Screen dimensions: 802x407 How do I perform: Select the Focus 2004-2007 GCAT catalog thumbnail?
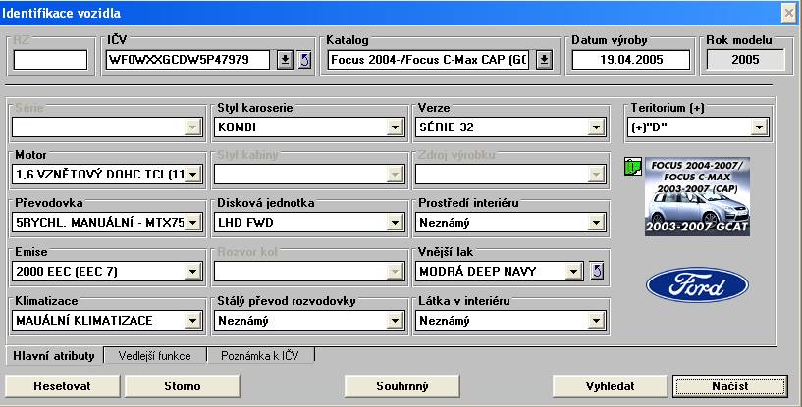click(x=697, y=196)
